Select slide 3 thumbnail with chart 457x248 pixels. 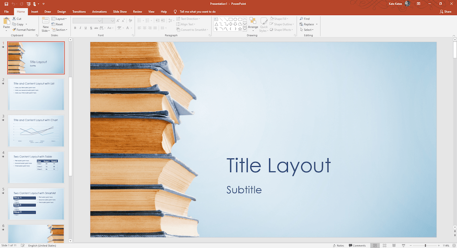coord(36,131)
